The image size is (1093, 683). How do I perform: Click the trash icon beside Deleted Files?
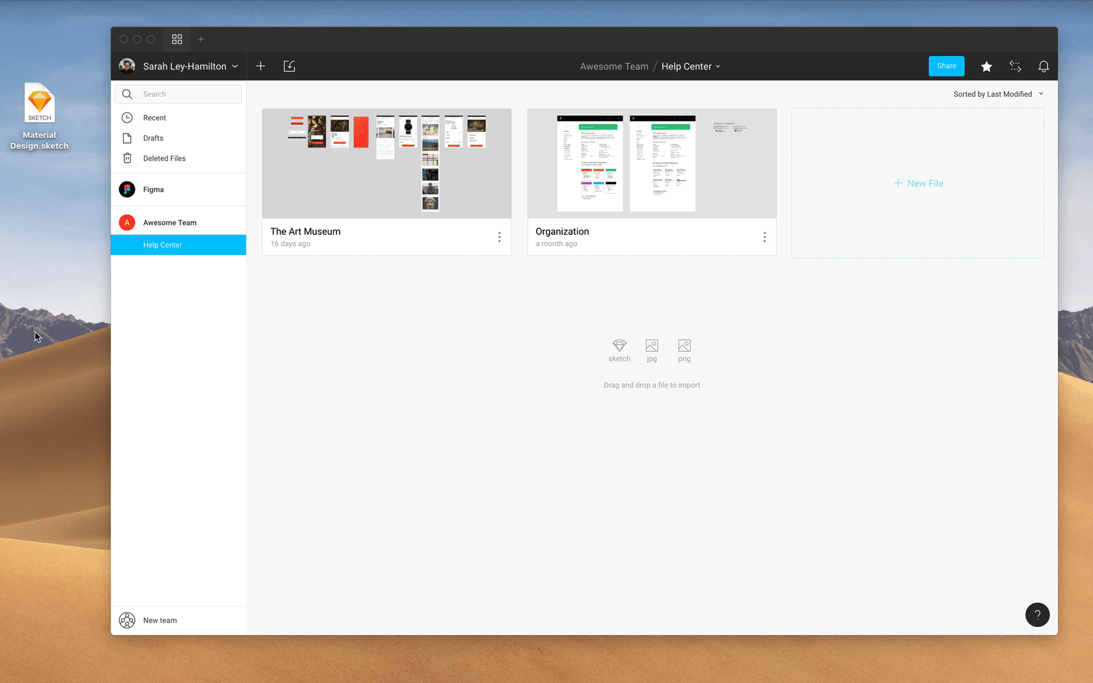coord(128,158)
